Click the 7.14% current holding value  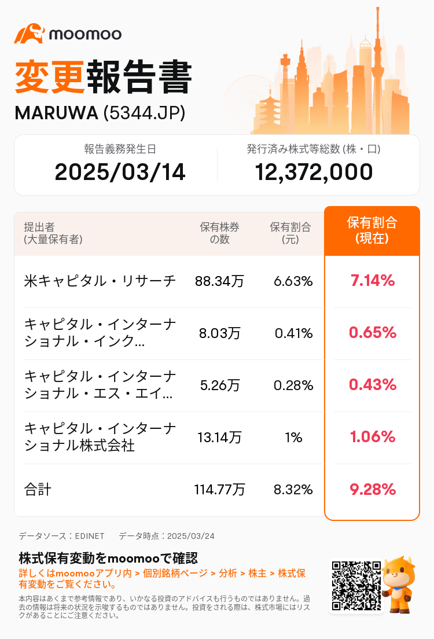click(x=372, y=281)
